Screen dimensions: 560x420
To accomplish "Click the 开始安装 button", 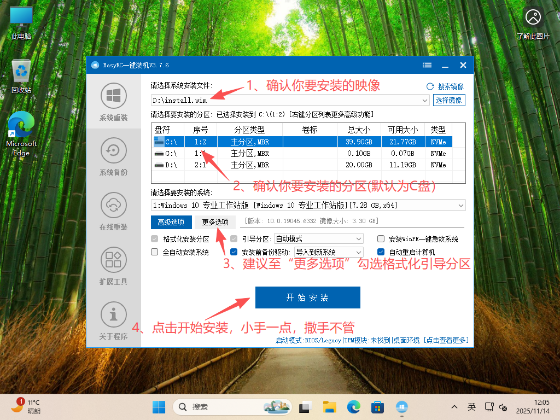I will tap(307, 297).
